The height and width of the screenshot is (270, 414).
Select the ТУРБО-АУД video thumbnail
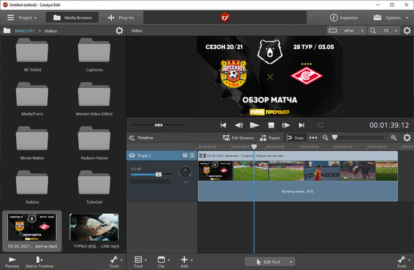[x=94, y=229]
